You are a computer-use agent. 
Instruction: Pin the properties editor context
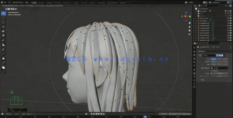click(230, 47)
